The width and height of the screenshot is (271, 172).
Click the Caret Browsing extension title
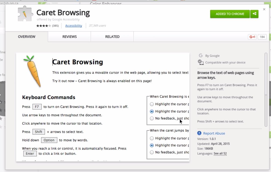[63, 13]
